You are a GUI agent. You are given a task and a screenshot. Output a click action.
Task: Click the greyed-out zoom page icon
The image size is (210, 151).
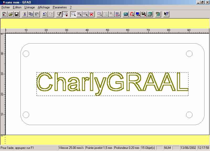[106, 14]
